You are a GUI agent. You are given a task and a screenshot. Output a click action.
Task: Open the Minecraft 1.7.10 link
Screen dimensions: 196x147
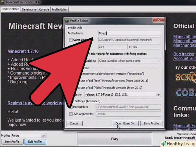(23, 51)
